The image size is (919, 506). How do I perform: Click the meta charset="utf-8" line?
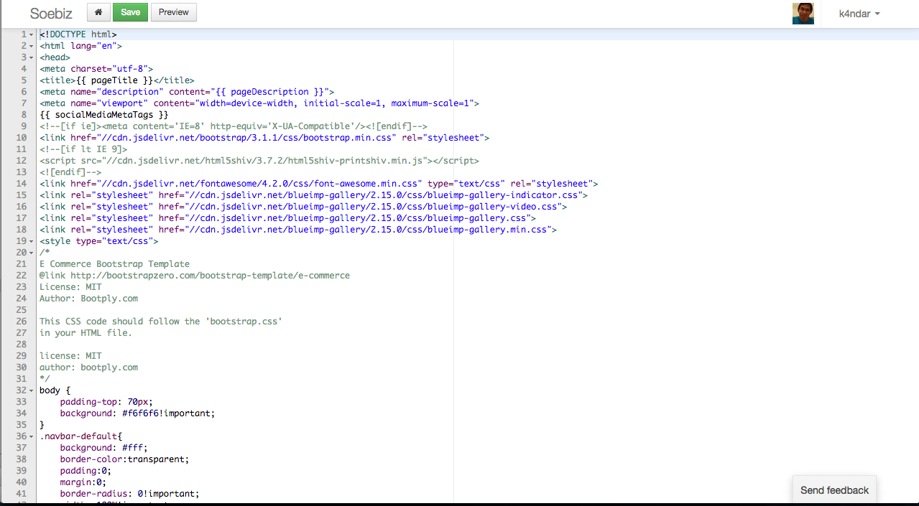tap(97, 69)
